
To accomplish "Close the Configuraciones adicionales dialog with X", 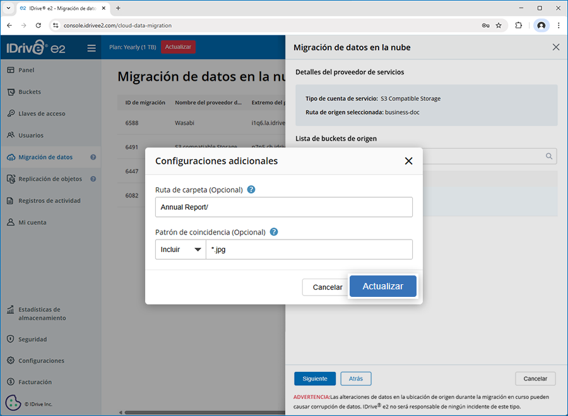I will [x=408, y=161].
